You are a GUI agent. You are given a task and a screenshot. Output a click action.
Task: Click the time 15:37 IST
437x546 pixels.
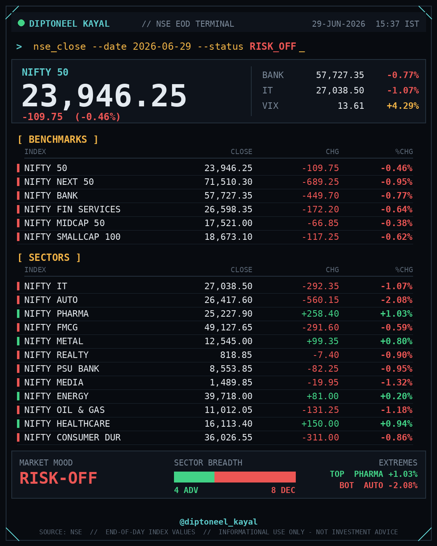tap(397, 24)
